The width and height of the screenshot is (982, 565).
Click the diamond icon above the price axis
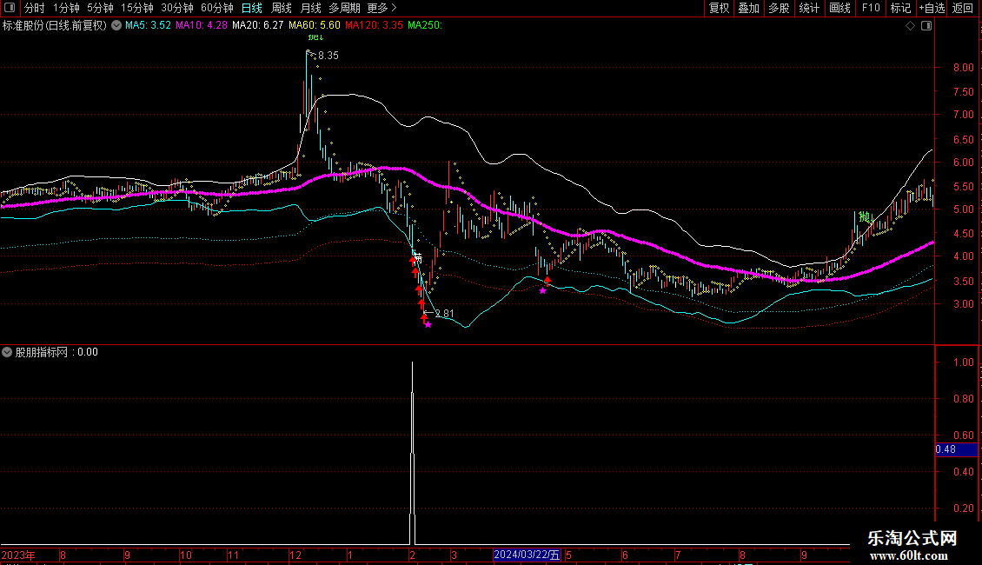coord(910,26)
